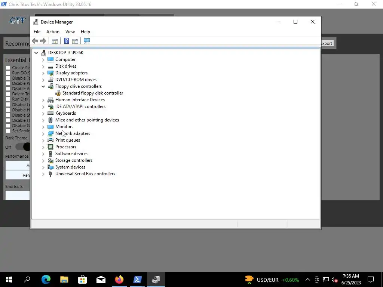383x287 pixels.
Task: Select the Universal Serial Bus controllers icon
Action: (x=50, y=174)
